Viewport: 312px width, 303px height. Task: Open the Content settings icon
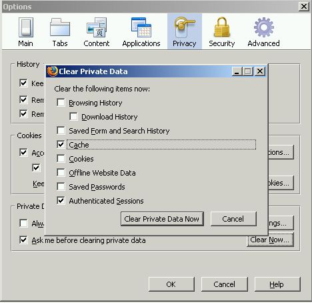pyautogui.click(x=97, y=27)
